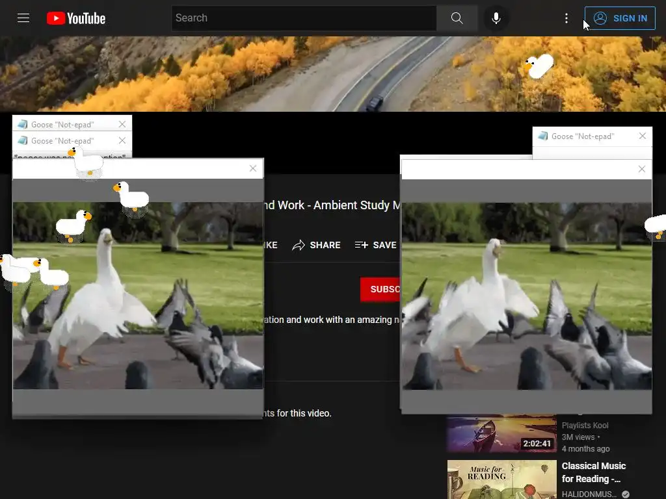Click the goose flying over the video banner
Screen dimensions: 666x499
pos(539,66)
